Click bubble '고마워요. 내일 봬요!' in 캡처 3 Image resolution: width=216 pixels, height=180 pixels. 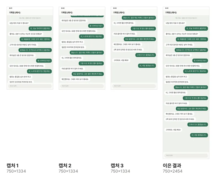click(121, 60)
